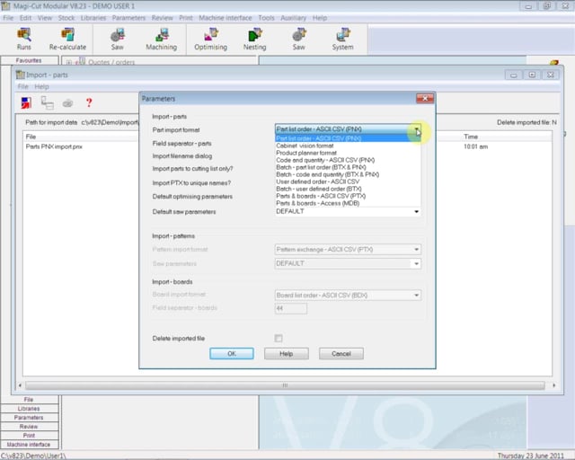Screen dimensions: 575x460
Task: Close the Parameters dialog with red X
Action: click(425, 98)
